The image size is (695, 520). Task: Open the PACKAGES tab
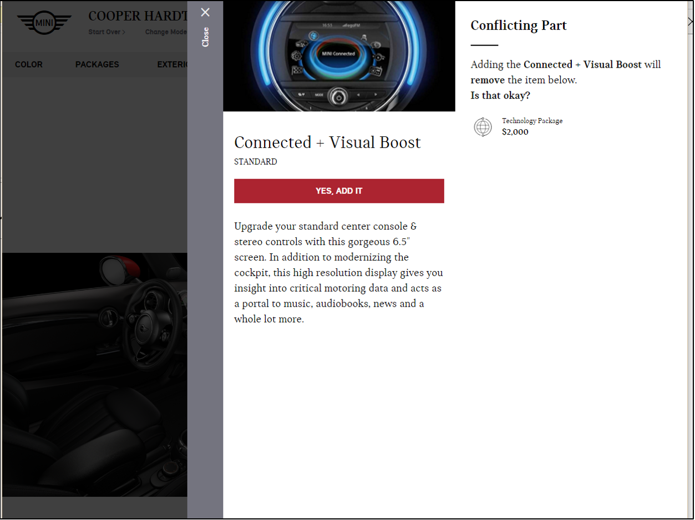point(97,64)
